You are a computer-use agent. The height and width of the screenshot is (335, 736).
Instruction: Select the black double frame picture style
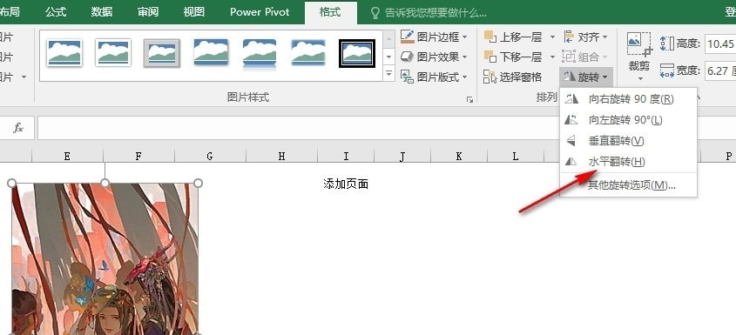[x=357, y=53]
